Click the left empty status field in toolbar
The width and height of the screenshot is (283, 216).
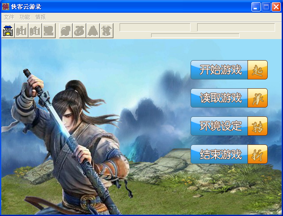coord(155,27)
